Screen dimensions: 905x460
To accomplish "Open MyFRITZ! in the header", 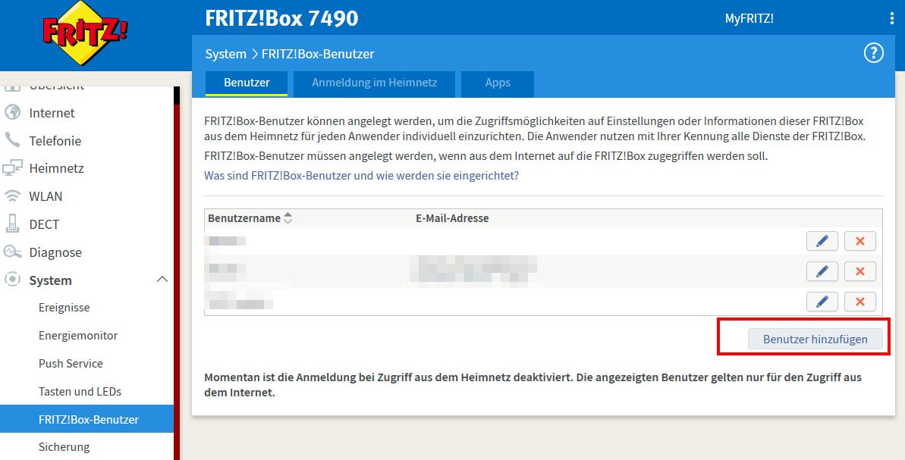I will point(749,18).
